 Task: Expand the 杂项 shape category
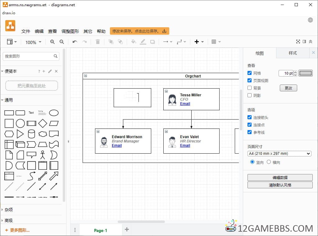coord(9,210)
